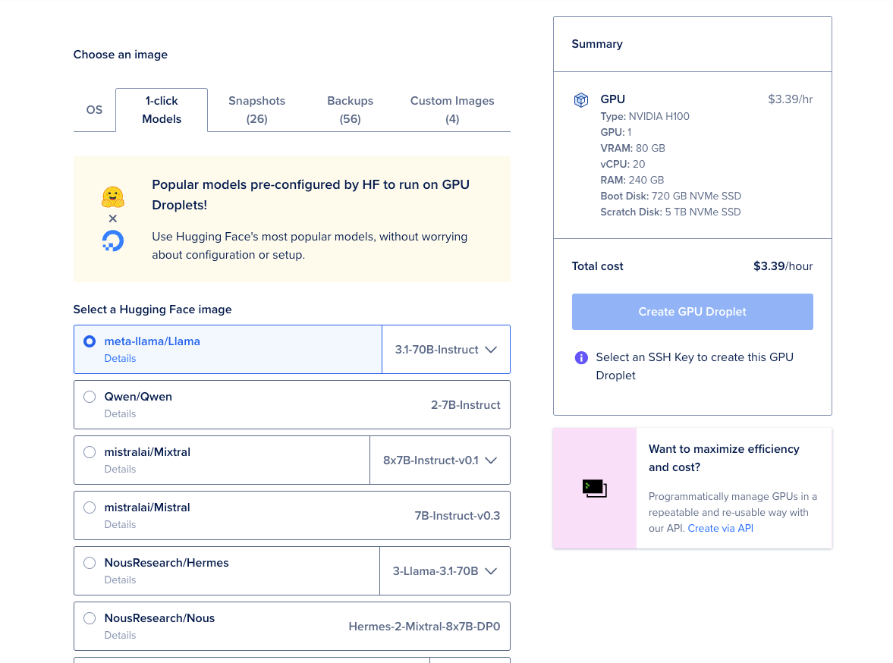Click the terminal icon in pink card
Image resolution: width=893 pixels, height=663 pixels.
coord(595,489)
